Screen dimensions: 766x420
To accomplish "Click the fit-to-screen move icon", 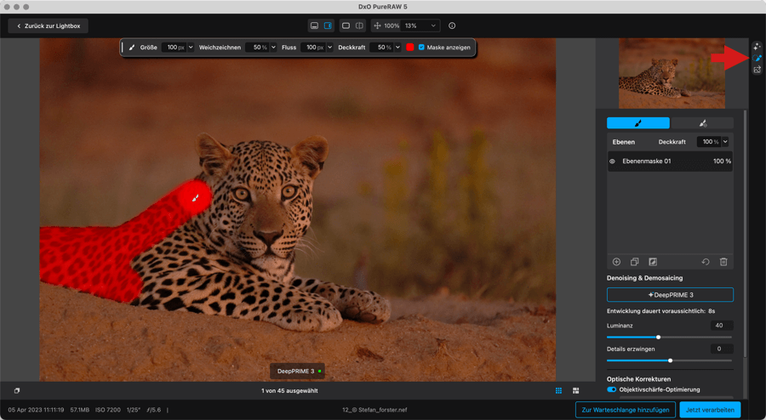I will click(377, 26).
